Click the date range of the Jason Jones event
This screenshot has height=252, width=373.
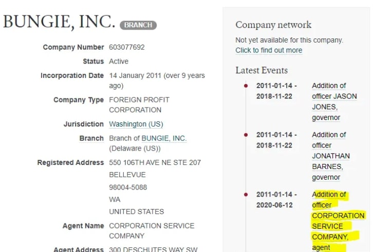276,91
